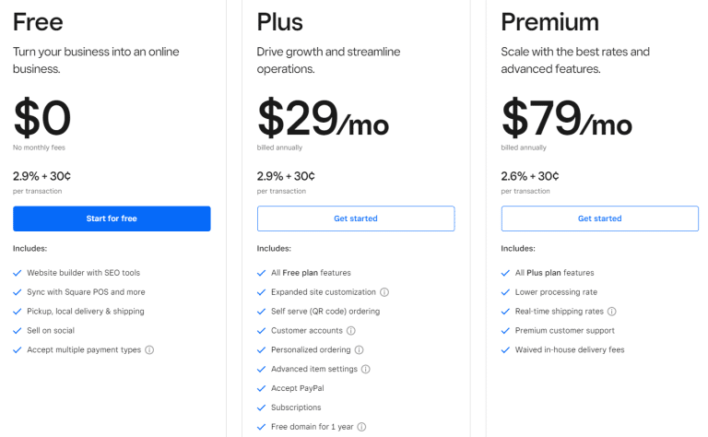
Task: Click checkmark next to Accept PayPal
Action: click(x=262, y=389)
